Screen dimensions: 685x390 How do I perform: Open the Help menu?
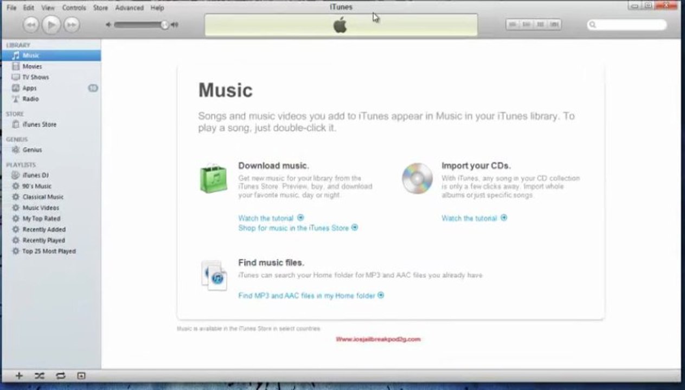[x=157, y=8]
